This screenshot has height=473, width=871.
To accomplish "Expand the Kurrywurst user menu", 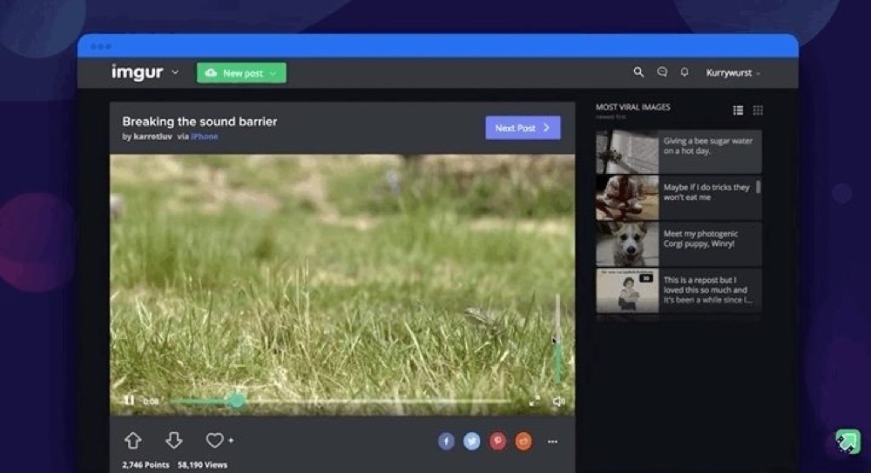I will pos(733,73).
